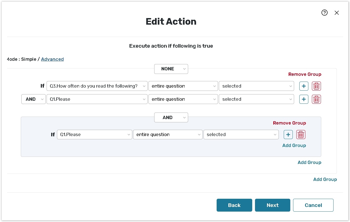Close the Edit Action dialog
Viewport: 350px width, 222px height.
point(337,13)
